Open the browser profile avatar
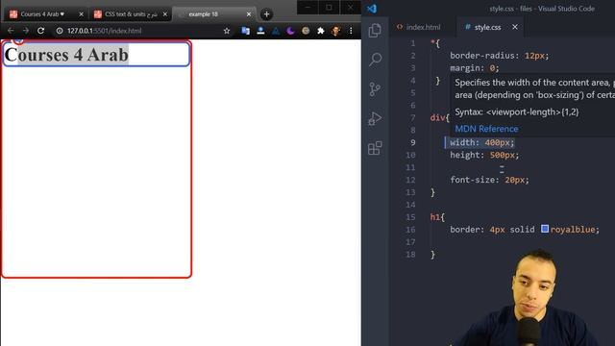The image size is (615, 346). [x=335, y=31]
